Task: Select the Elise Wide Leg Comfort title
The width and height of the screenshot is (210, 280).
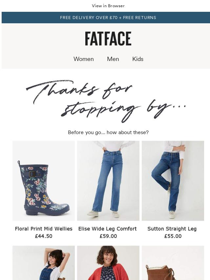Action: [x=107, y=229]
